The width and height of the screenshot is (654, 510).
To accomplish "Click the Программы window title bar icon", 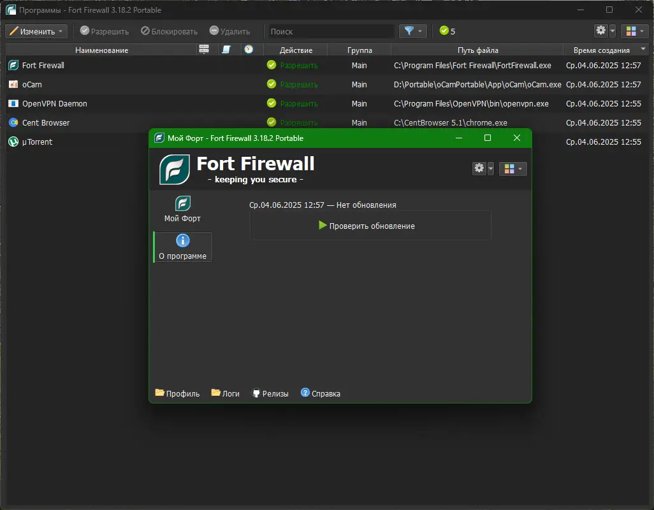I will click(11, 10).
